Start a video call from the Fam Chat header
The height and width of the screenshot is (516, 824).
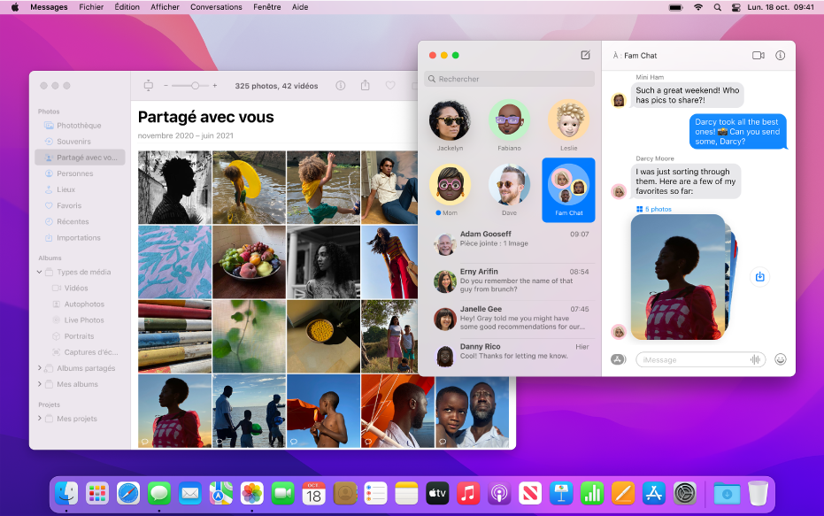(x=758, y=55)
